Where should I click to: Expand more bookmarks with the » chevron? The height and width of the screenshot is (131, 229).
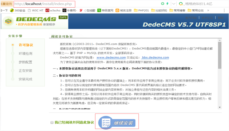(x=208, y=10)
